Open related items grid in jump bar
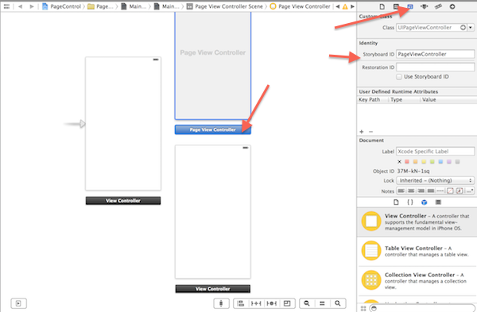 [x=6, y=6]
